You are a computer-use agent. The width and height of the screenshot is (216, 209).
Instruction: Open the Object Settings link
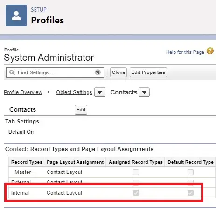tap(74, 92)
